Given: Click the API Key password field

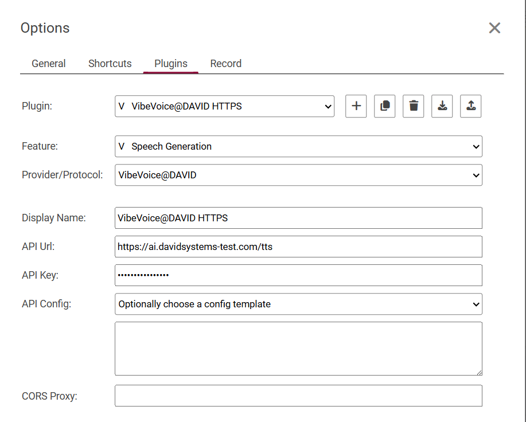Looking at the screenshot, I should (x=298, y=275).
